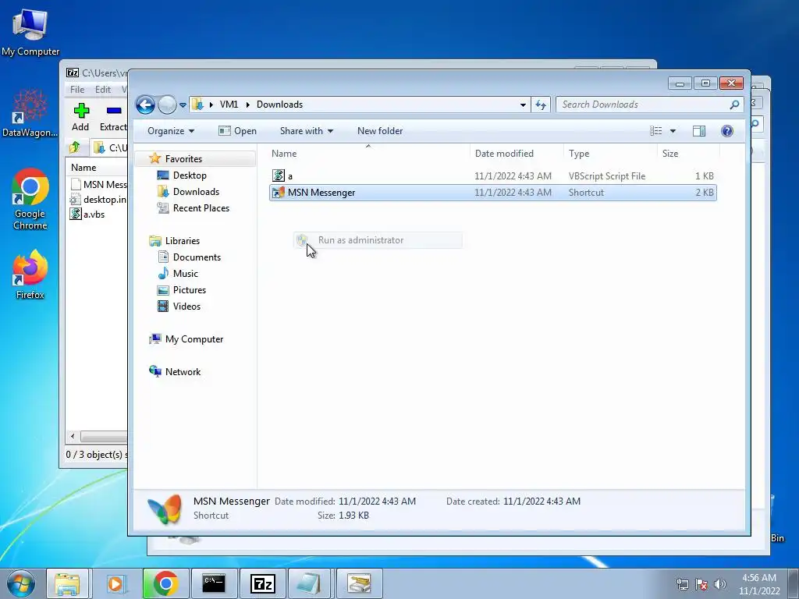Image resolution: width=799 pixels, height=599 pixels.
Task: Change view using view icon
Action: [655, 131]
